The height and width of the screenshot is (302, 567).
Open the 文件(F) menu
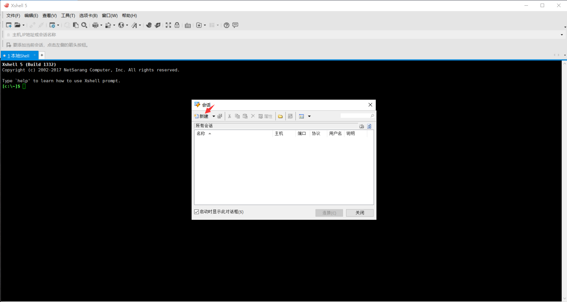pyautogui.click(x=13, y=15)
